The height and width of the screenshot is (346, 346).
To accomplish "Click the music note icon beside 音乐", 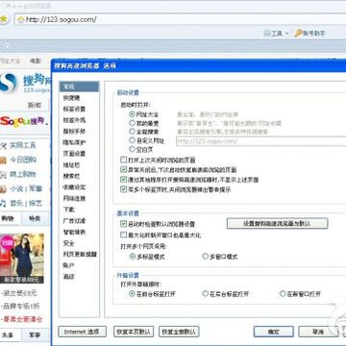I will pos(3,203).
